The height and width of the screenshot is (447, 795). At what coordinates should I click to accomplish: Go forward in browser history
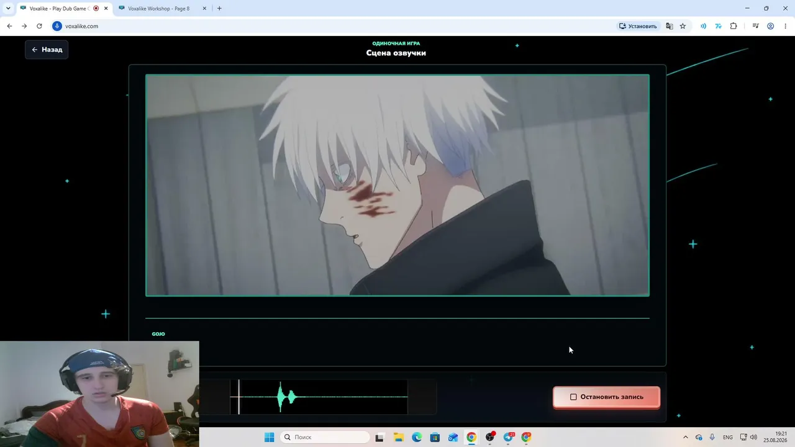tap(24, 26)
